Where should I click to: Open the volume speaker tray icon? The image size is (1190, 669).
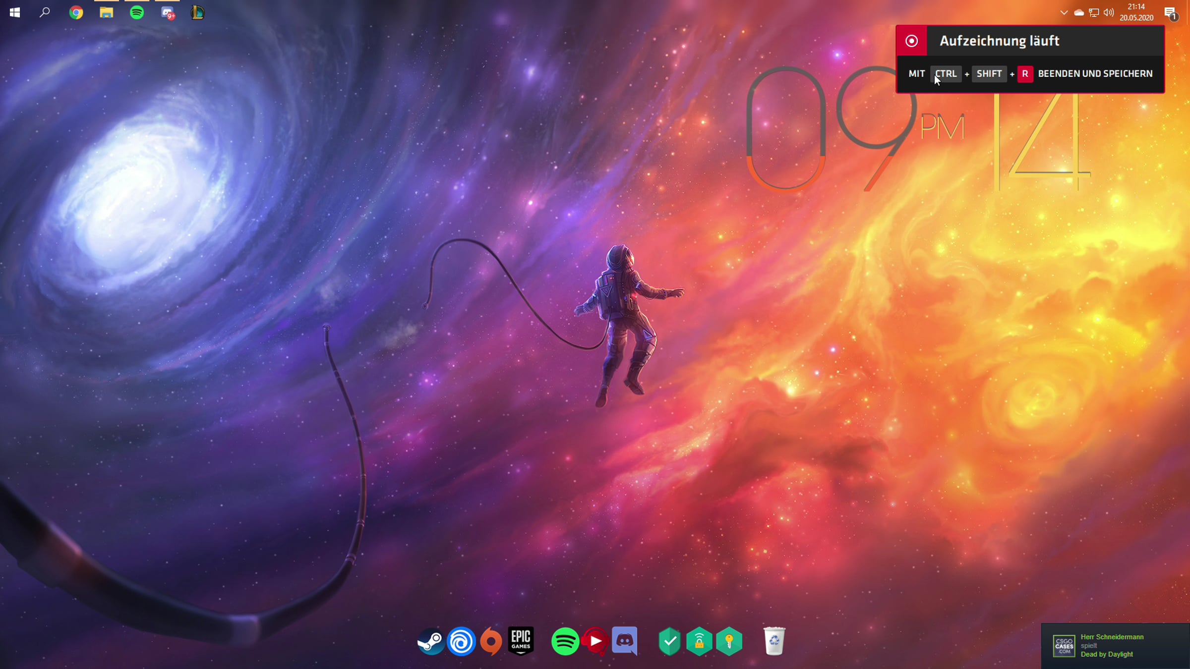point(1109,12)
